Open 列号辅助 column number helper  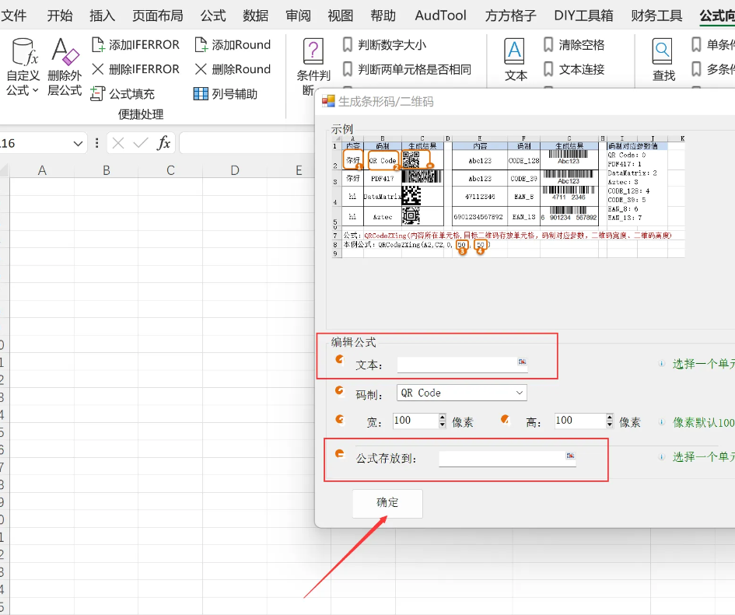(x=226, y=94)
